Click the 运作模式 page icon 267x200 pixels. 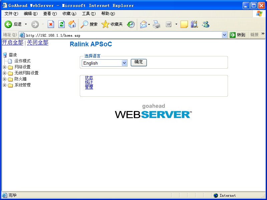click(x=10, y=61)
